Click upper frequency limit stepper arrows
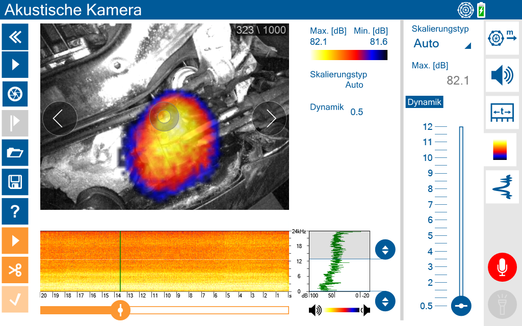Viewport: 522px width, 326px height. pyautogui.click(x=385, y=250)
